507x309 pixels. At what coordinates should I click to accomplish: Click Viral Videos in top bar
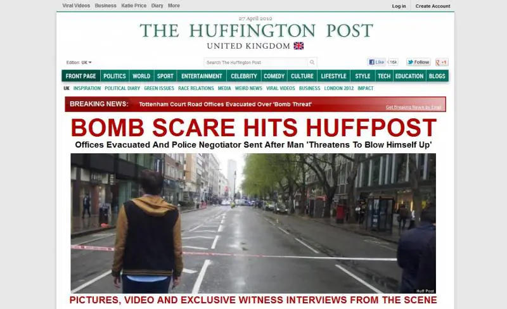(76, 6)
